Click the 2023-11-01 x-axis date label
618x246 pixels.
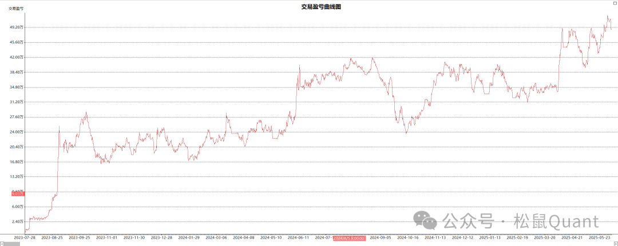pos(106,237)
